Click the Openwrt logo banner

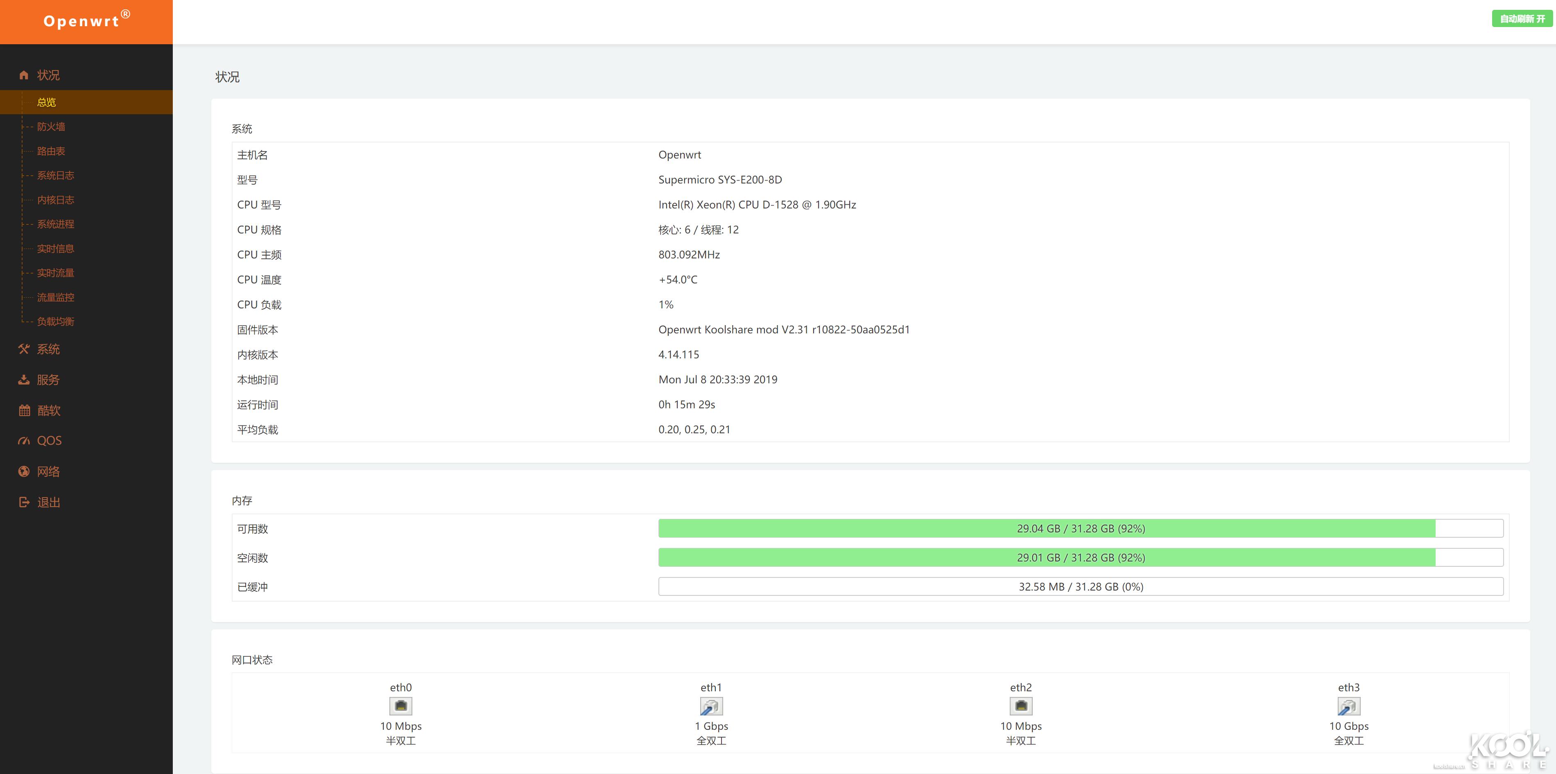click(x=86, y=22)
